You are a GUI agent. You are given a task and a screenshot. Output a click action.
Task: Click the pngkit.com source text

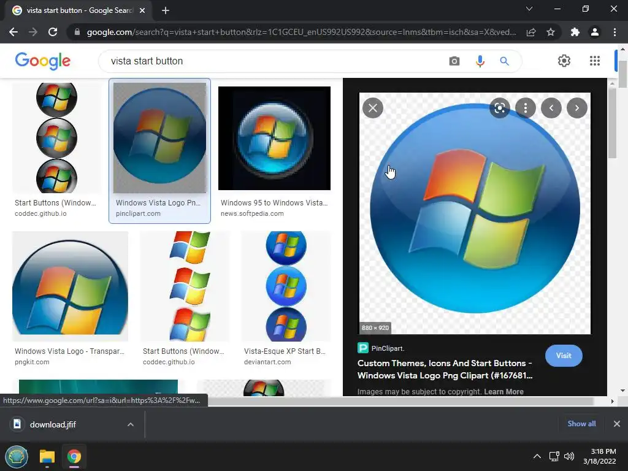(x=32, y=362)
